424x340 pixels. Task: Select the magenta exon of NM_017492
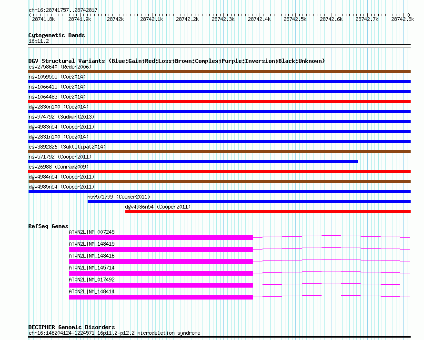(x=161, y=285)
